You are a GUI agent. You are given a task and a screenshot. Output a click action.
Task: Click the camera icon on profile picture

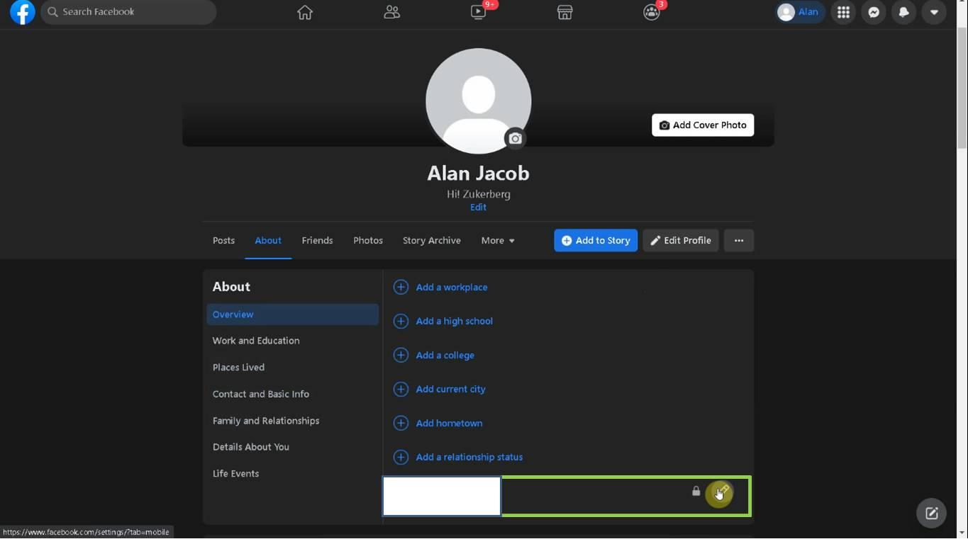516,139
